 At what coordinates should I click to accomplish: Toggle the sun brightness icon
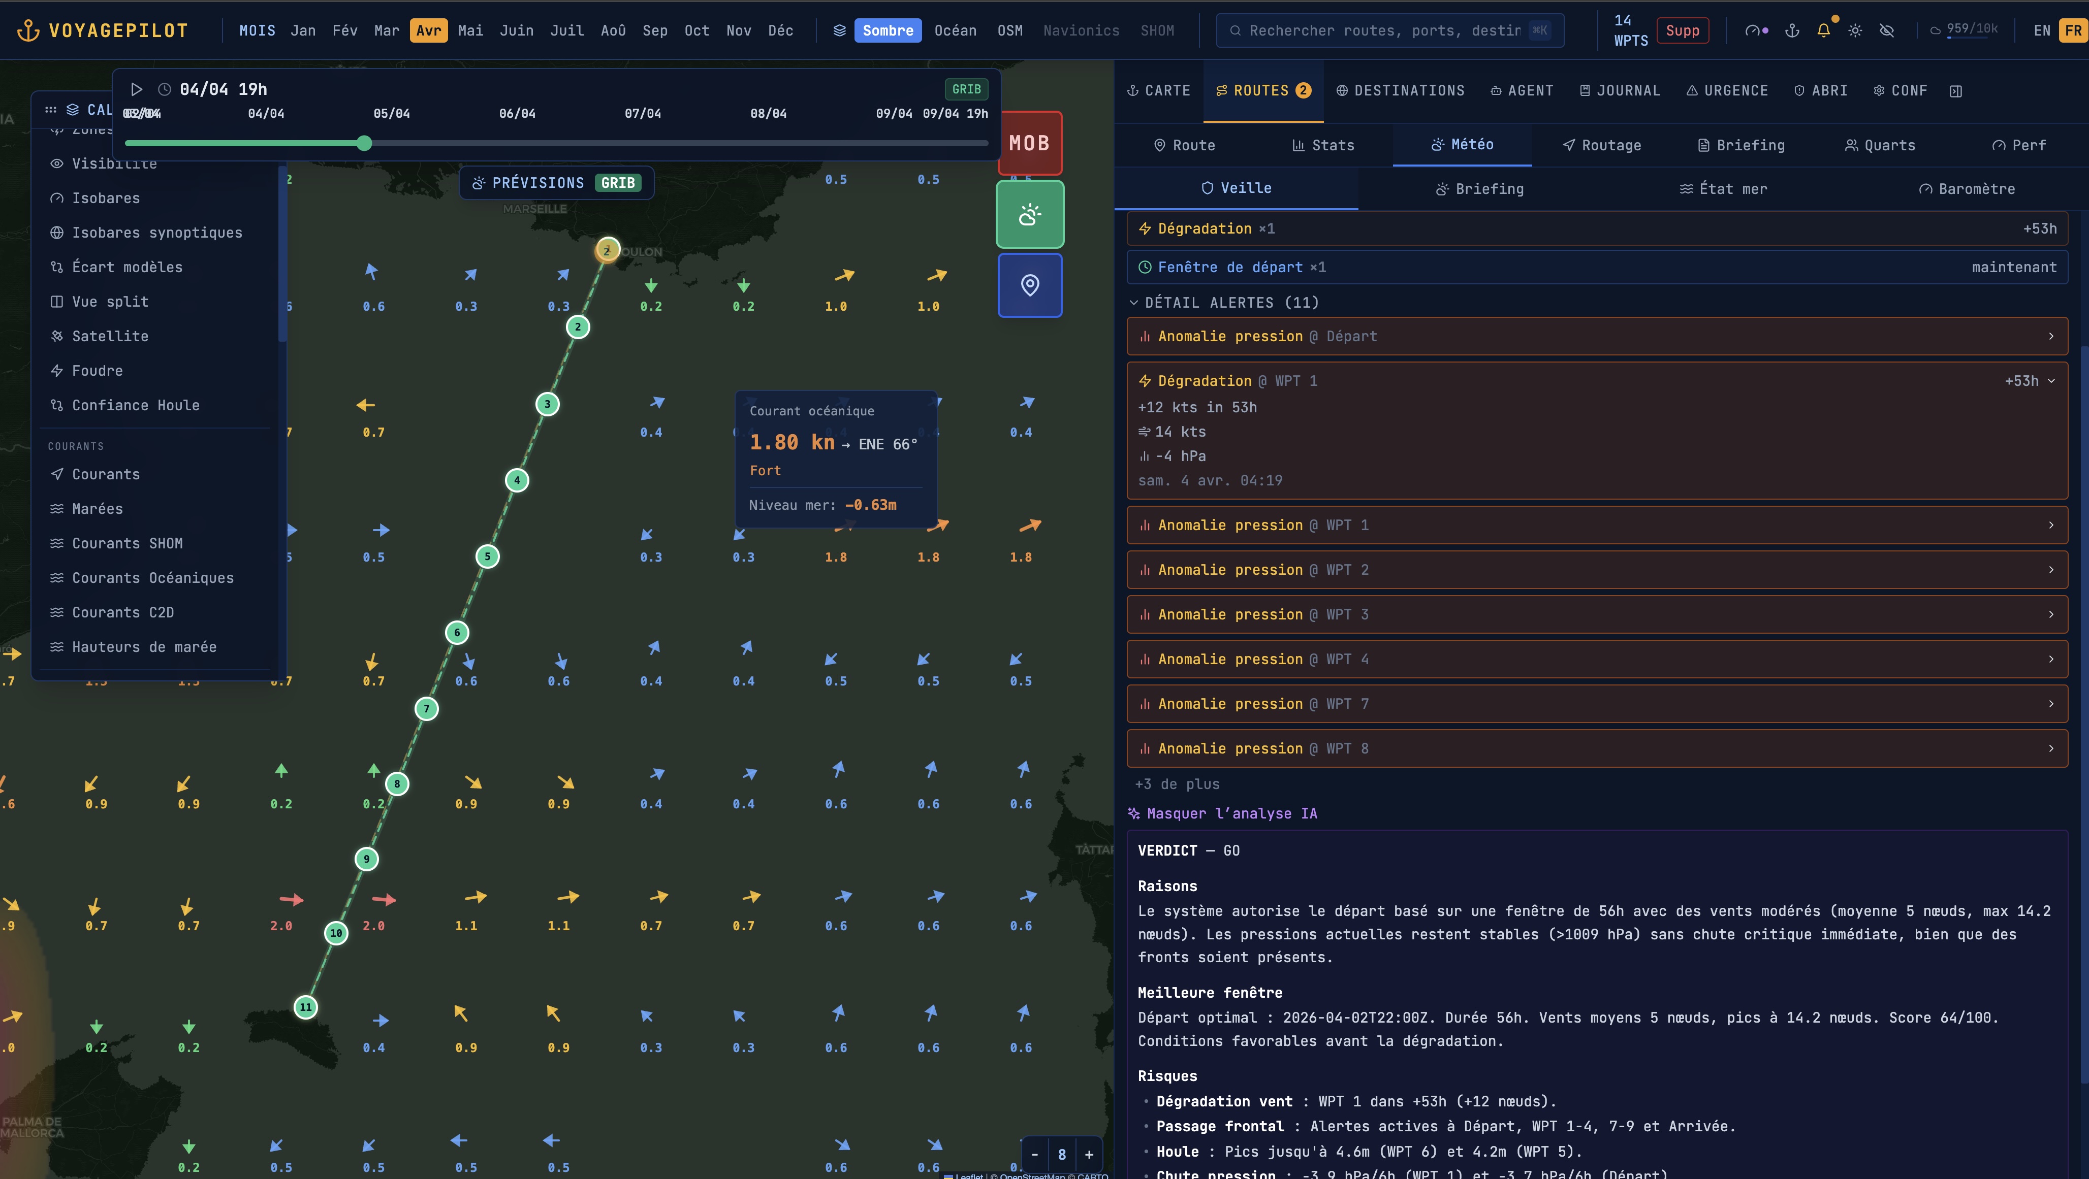tap(1855, 31)
